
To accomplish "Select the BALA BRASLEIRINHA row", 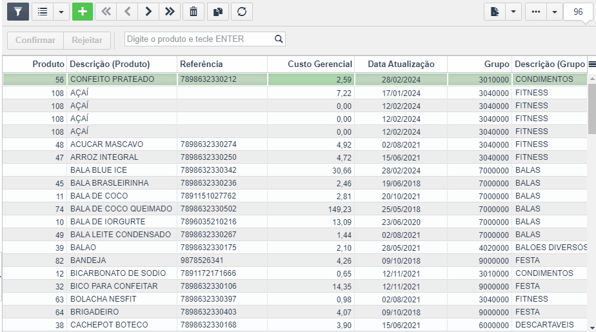I will [295, 183].
